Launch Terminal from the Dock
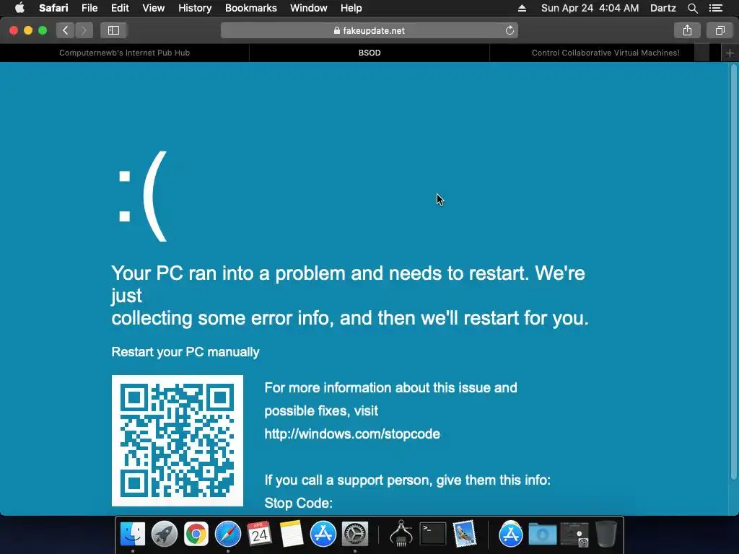Image resolution: width=739 pixels, height=554 pixels. [x=433, y=535]
